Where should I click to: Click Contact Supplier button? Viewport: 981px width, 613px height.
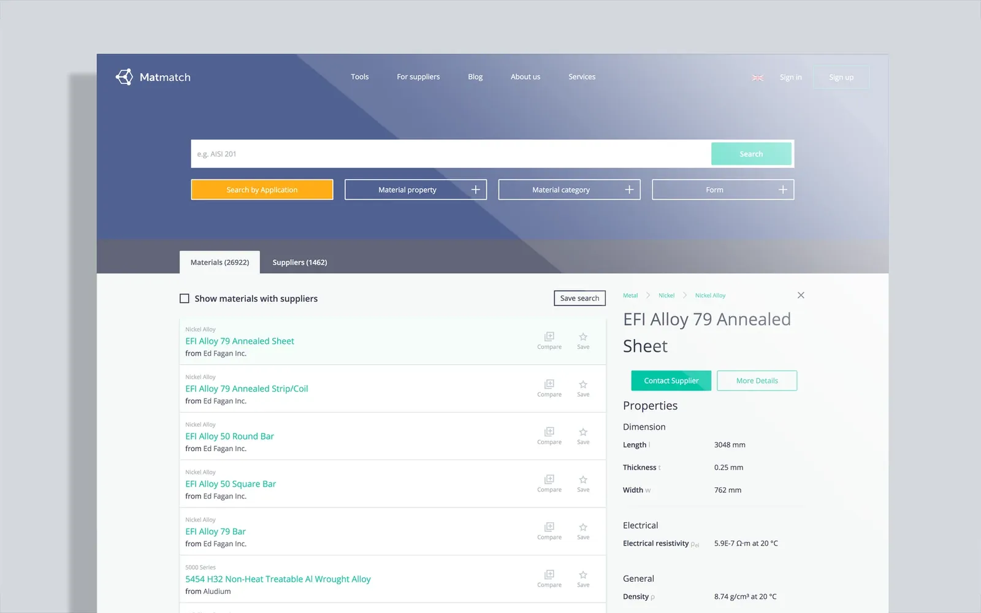pos(671,381)
